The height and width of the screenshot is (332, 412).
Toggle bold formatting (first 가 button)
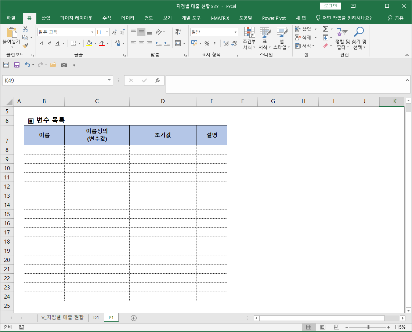pyautogui.click(x=41, y=43)
